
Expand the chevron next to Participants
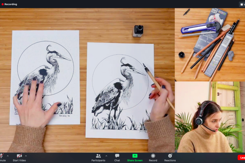(x=106, y=156)
